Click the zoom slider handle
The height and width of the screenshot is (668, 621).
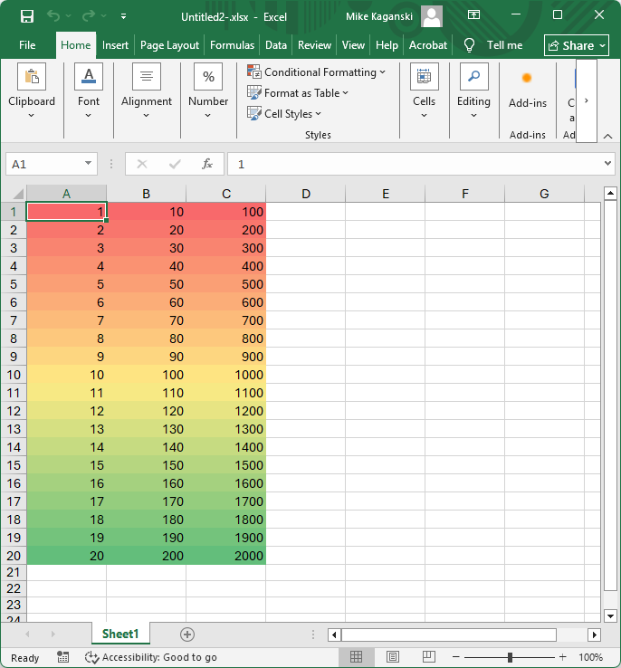pyautogui.click(x=511, y=657)
